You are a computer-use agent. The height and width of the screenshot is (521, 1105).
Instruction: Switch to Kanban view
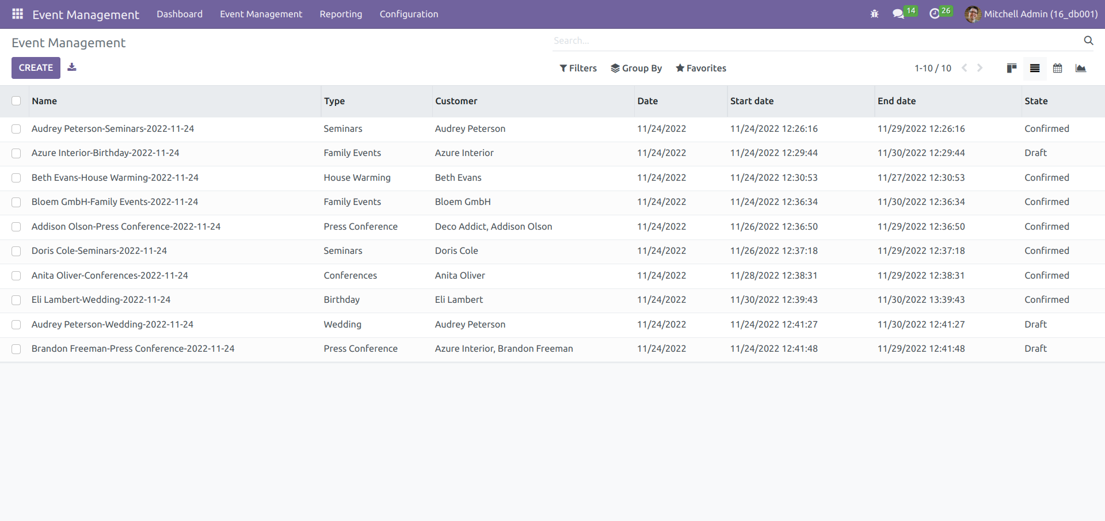(x=1011, y=68)
